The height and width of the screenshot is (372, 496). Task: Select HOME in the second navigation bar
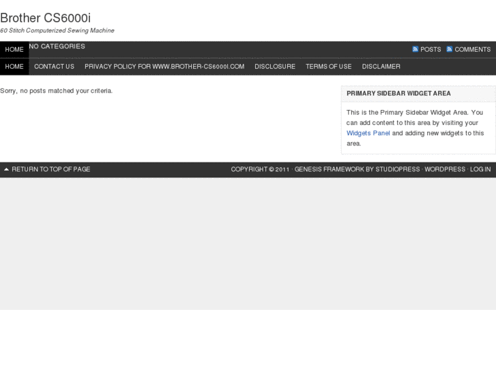(x=14, y=66)
